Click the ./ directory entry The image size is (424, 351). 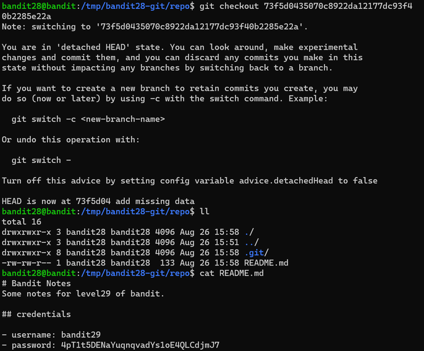[249, 232]
